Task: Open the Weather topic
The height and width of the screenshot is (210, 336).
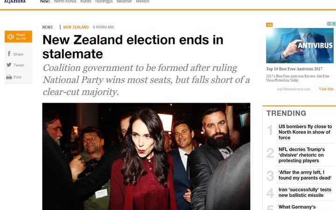Action: point(124,1)
